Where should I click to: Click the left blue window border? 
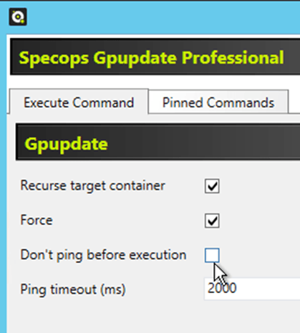tap(3, 181)
